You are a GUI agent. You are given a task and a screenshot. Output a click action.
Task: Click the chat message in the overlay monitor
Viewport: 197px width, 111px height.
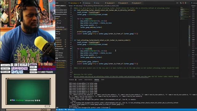(x=25, y=101)
